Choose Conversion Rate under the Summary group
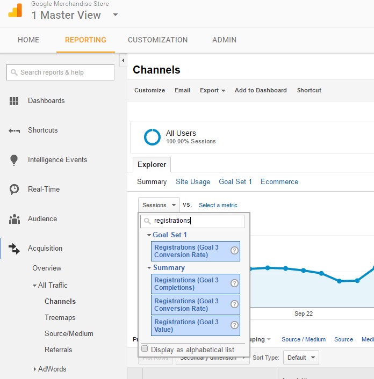374x379 pixels. click(x=196, y=305)
